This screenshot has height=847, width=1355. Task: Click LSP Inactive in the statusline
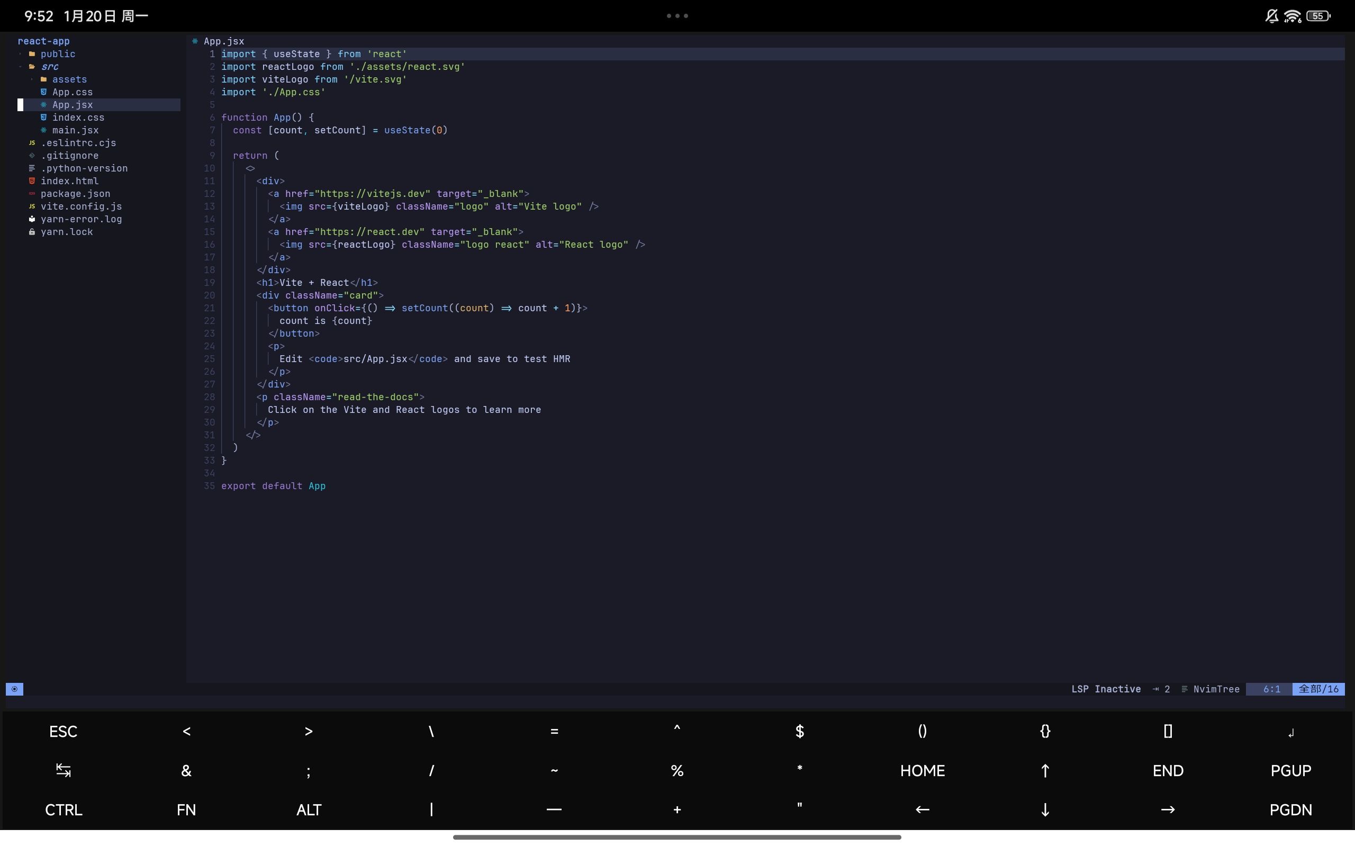(1106, 689)
